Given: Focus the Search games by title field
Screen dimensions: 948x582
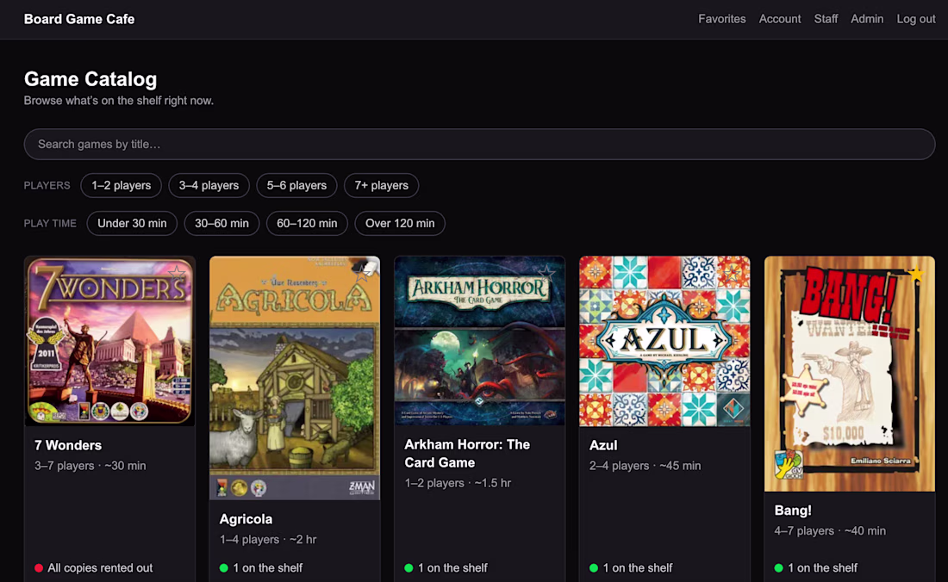Looking at the screenshot, I should [479, 145].
